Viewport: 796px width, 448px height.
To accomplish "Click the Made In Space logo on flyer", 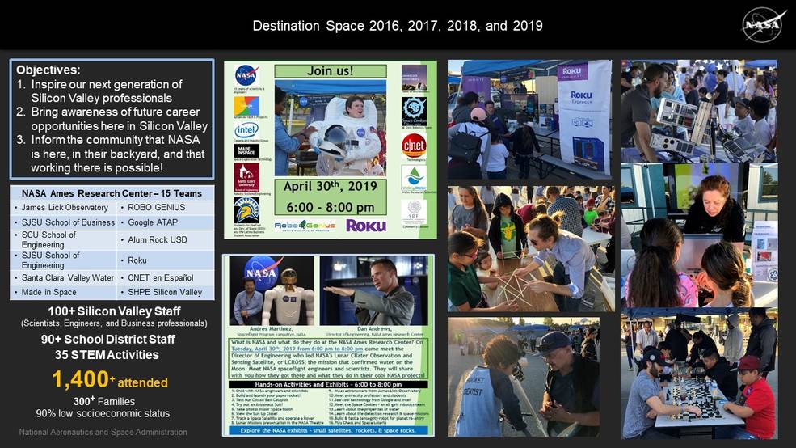I will pos(246,151).
